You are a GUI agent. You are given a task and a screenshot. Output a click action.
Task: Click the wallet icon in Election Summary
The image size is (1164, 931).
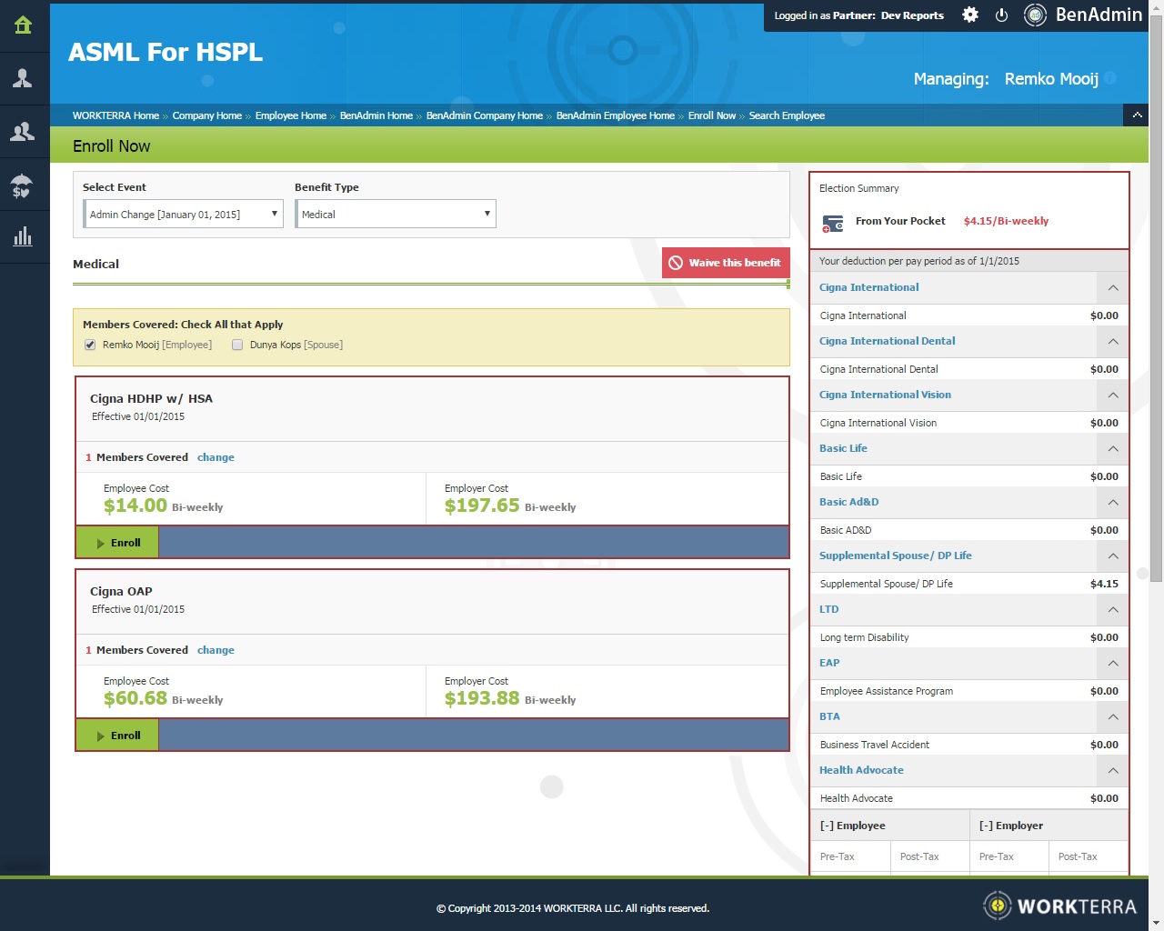832,223
